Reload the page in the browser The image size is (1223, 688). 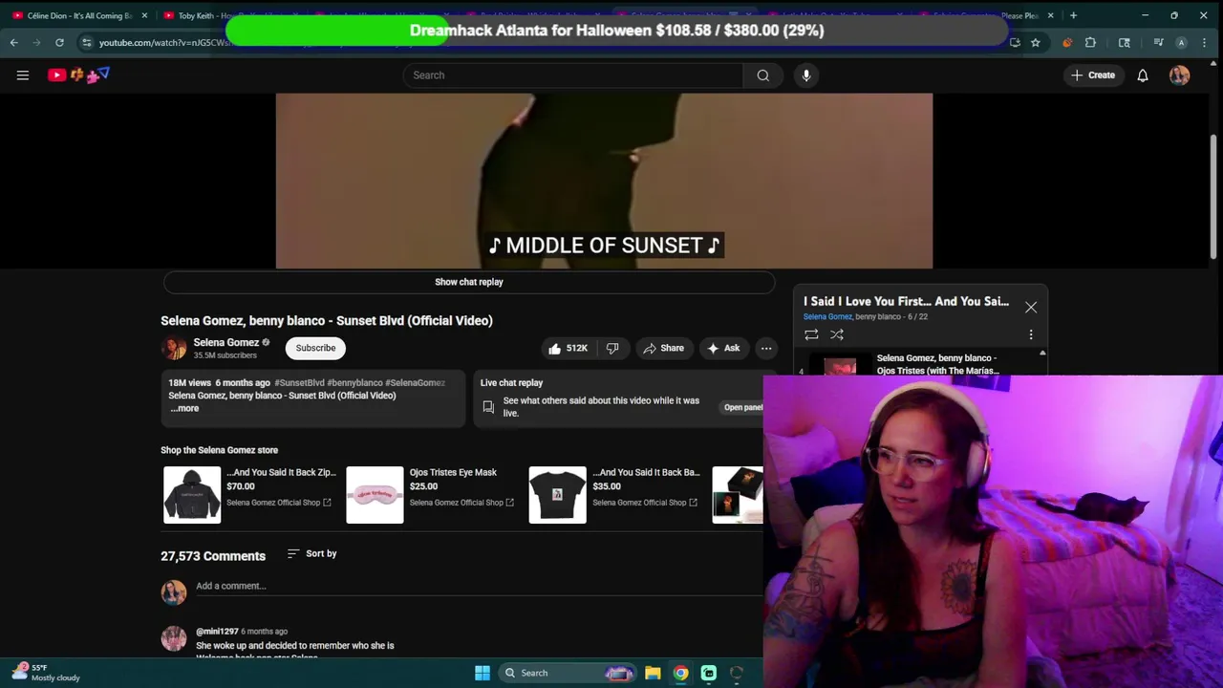(59, 42)
